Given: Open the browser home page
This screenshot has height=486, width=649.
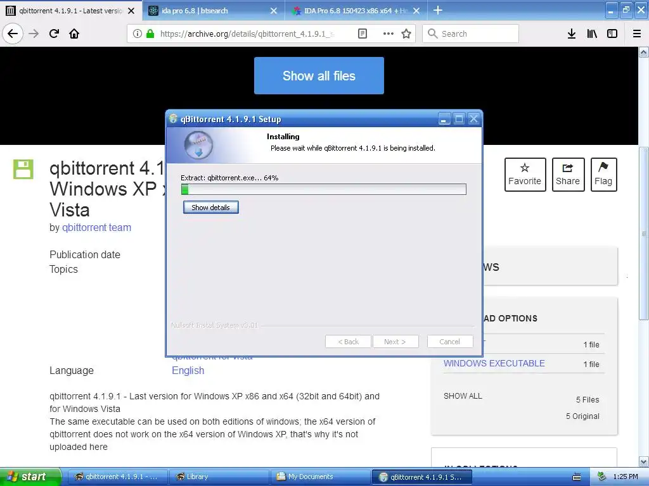Looking at the screenshot, I should coord(74,34).
